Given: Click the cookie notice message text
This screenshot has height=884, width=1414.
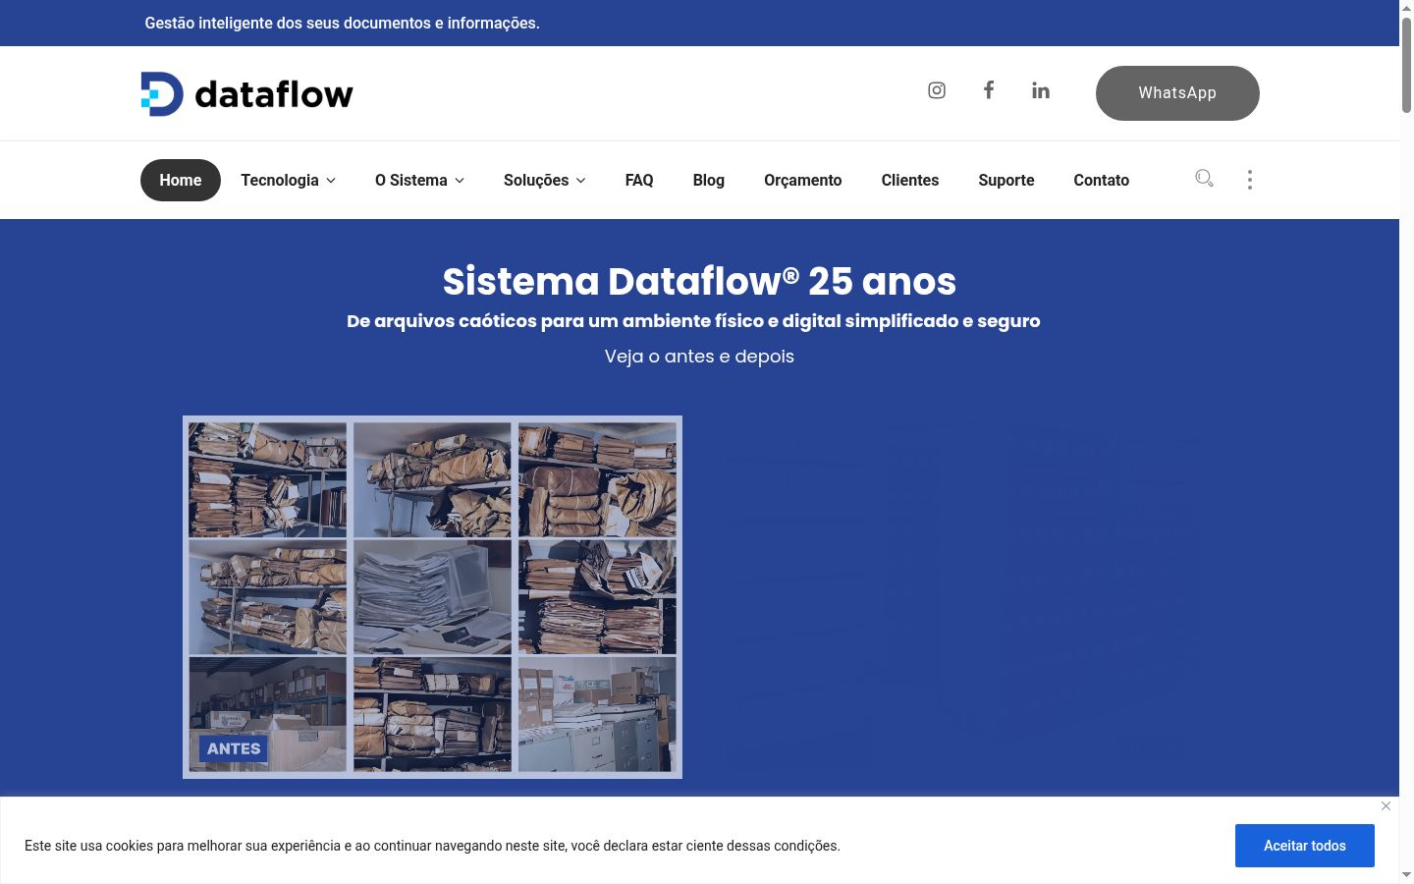Looking at the screenshot, I should coord(432,846).
